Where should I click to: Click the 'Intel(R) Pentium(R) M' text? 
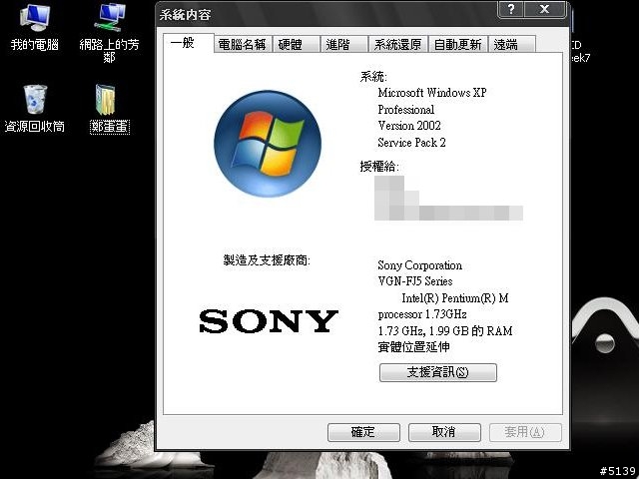tap(455, 298)
